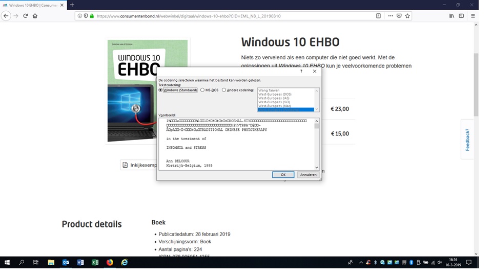
Task: Select Windows (Standaard) encoding radio button
Action: pos(160,90)
